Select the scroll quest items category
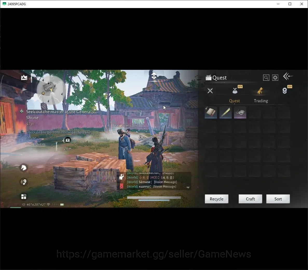308x270 pixels. pyautogui.click(x=260, y=91)
